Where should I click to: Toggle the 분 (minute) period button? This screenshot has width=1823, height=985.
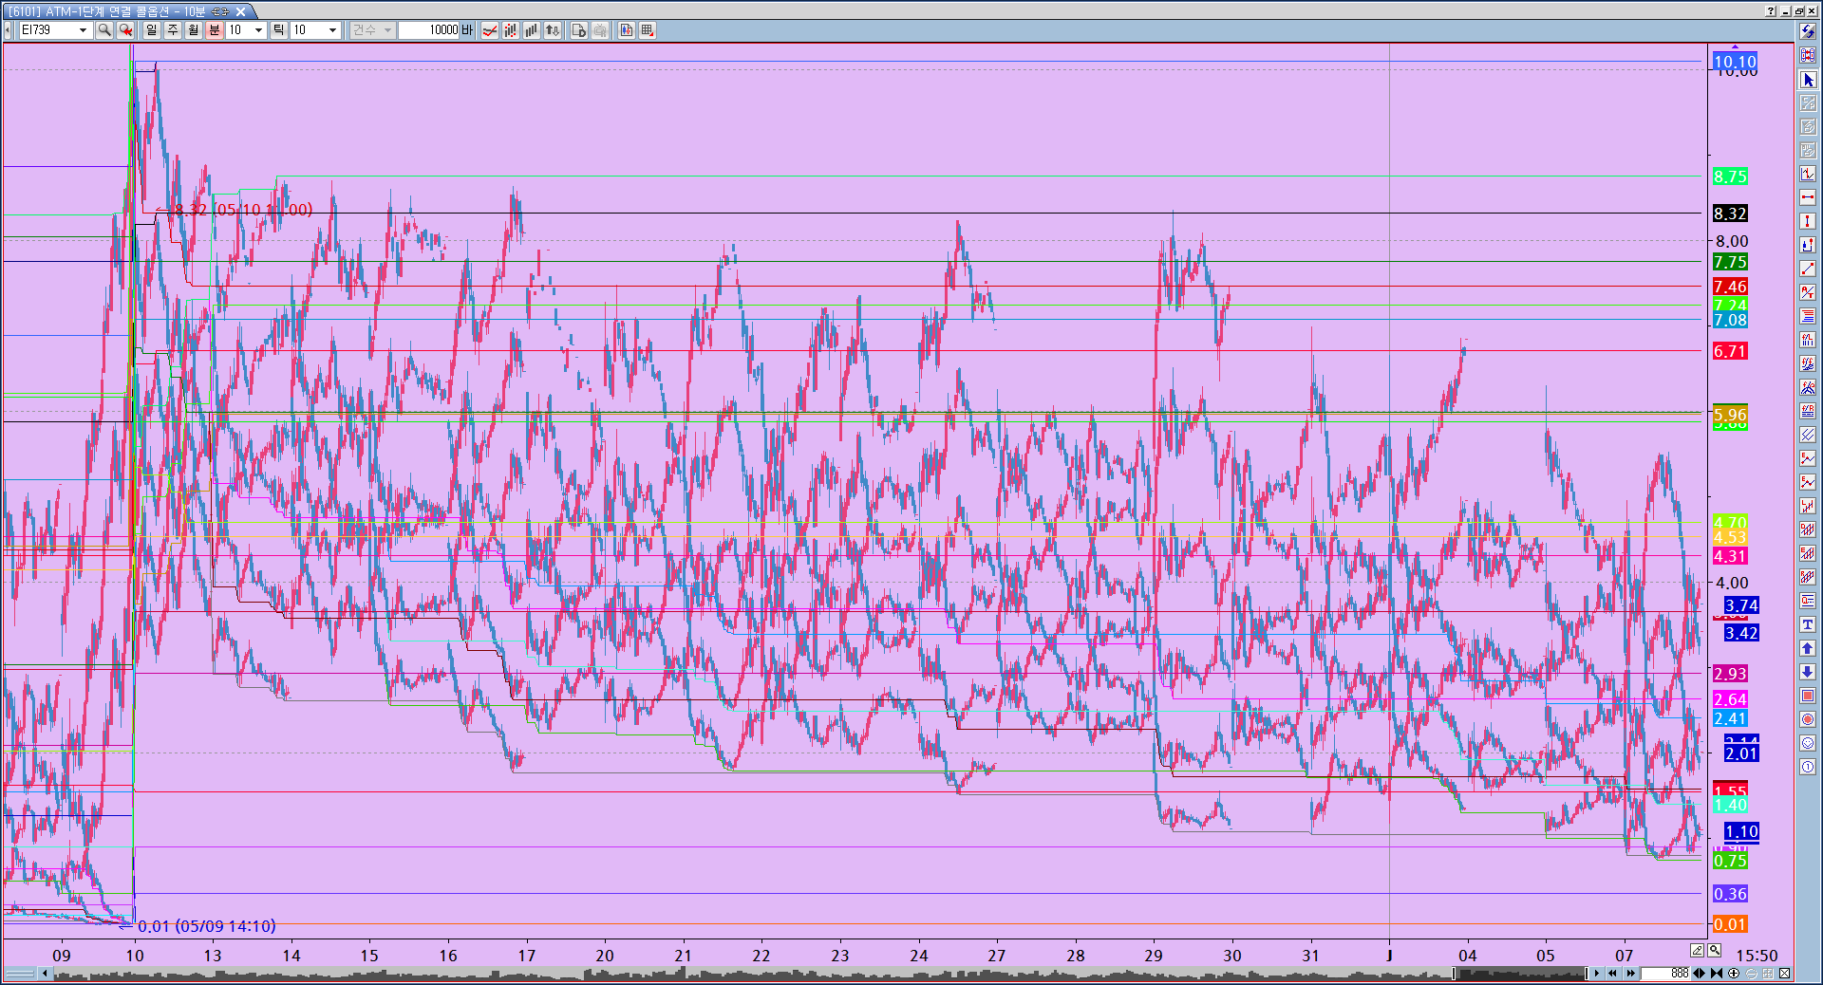[215, 30]
